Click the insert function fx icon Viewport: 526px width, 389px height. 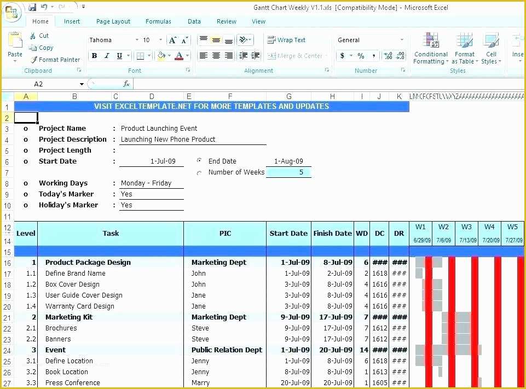pos(126,84)
